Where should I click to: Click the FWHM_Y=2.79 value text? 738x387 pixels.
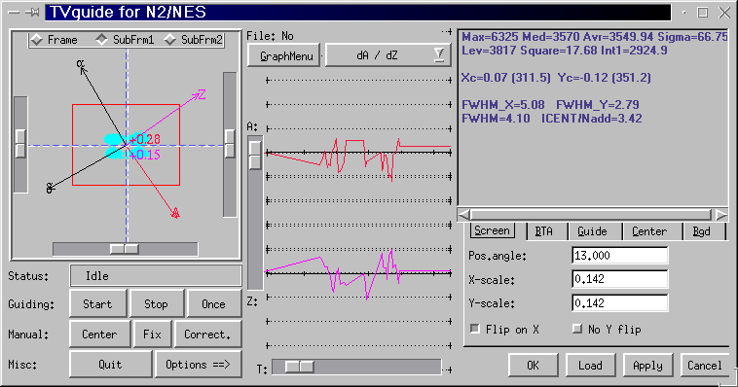coord(598,105)
